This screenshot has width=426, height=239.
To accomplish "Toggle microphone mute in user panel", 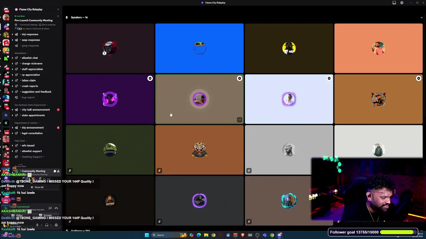I will [37, 225].
